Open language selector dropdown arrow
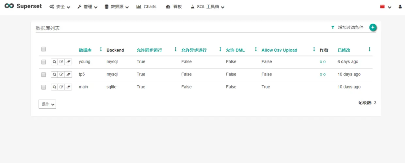Screen dimensions: 405x163 [x=390, y=7]
